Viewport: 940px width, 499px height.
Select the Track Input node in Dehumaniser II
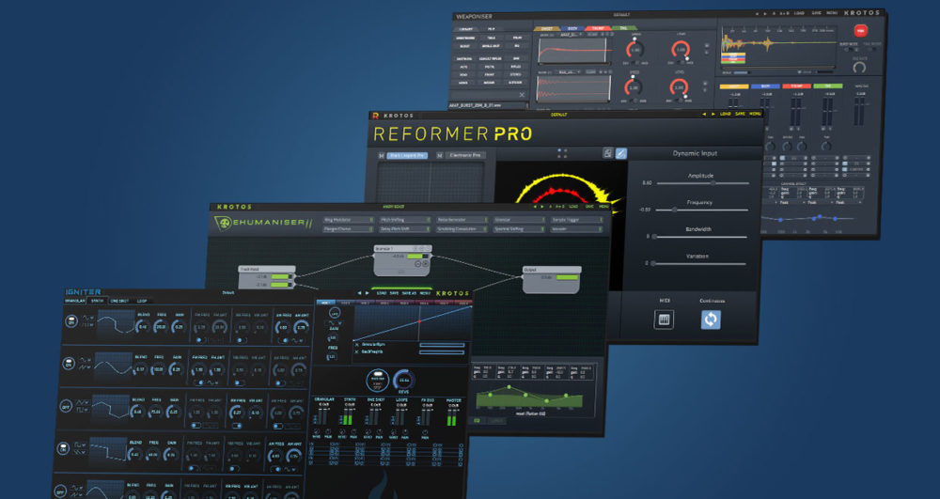pyautogui.click(x=267, y=278)
